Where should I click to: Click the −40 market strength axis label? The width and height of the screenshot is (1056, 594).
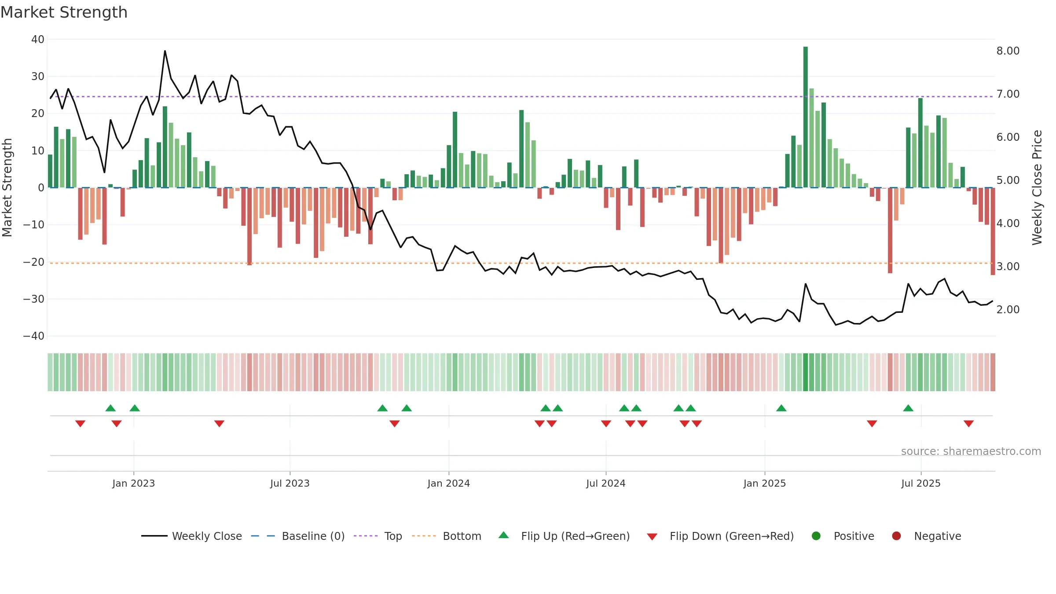(x=34, y=336)
